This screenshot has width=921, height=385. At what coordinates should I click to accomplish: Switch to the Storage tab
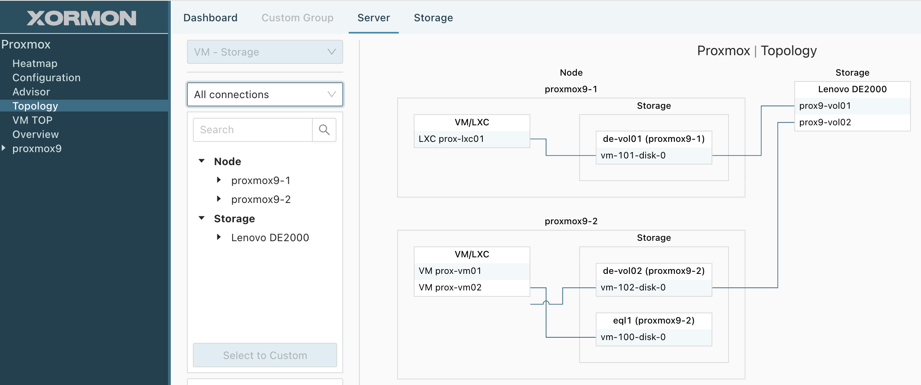click(433, 18)
